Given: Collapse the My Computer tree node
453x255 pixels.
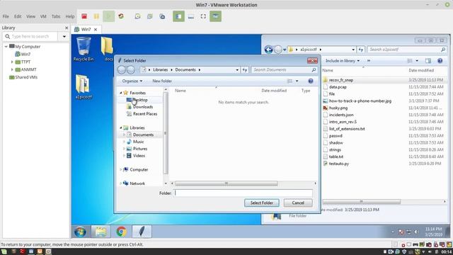Looking at the screenshot, I should tap(6, 46).
